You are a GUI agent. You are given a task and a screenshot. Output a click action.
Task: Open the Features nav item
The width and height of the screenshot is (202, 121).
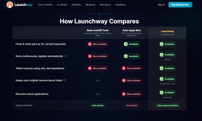point(76,5)
